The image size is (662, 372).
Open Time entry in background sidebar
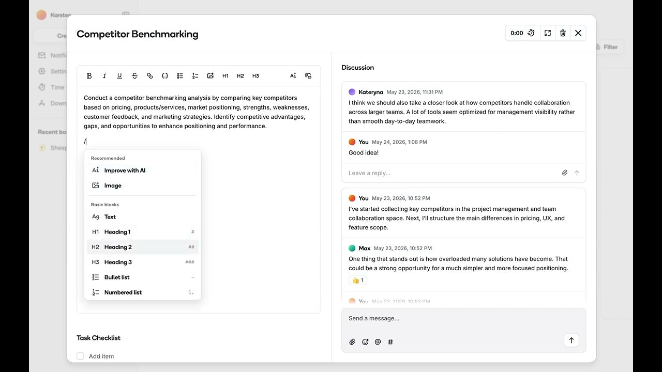coord(52,87)
